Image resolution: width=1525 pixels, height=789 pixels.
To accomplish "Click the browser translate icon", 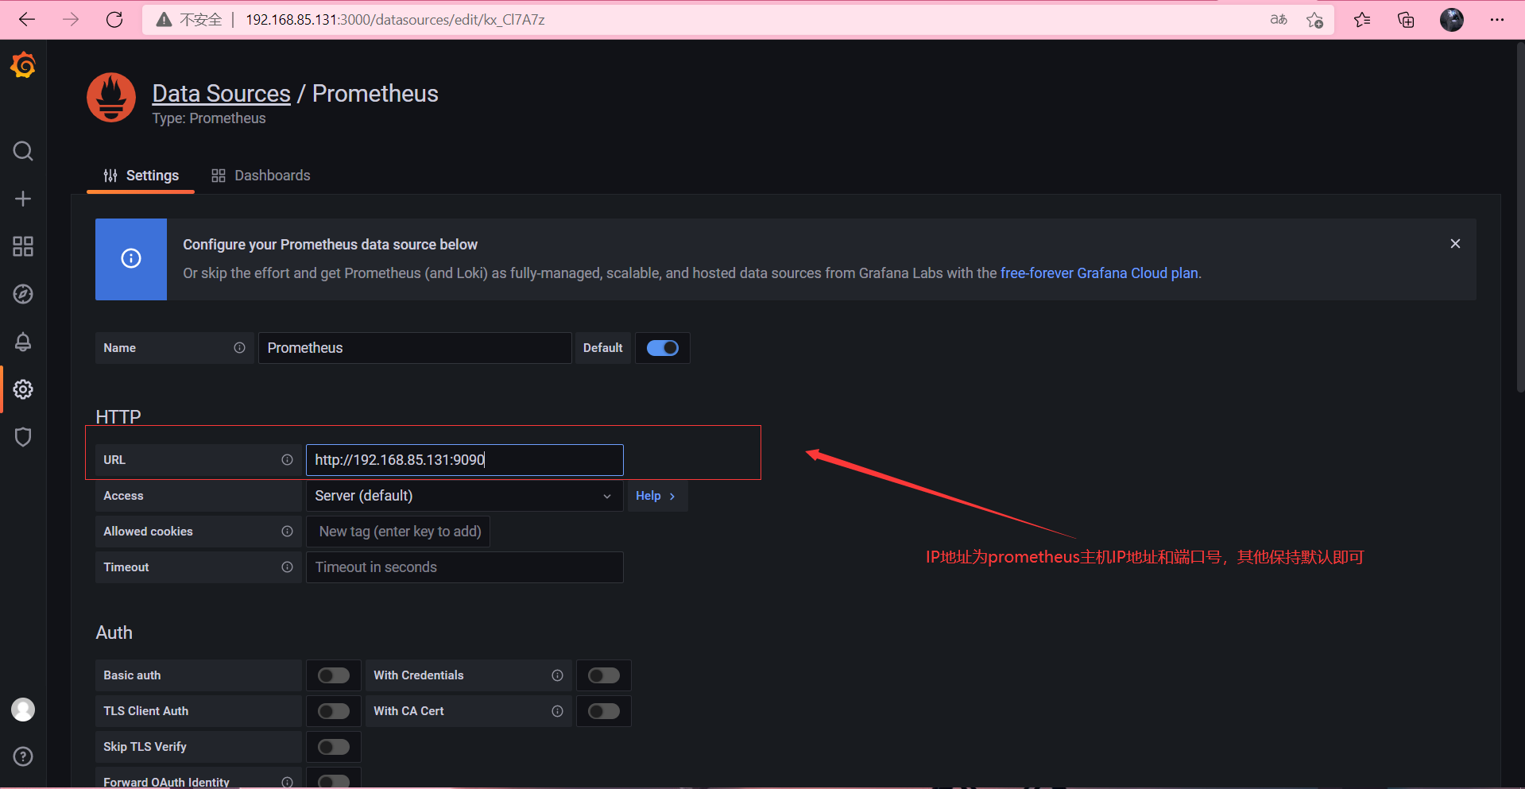I will [x=1279, y=20].
